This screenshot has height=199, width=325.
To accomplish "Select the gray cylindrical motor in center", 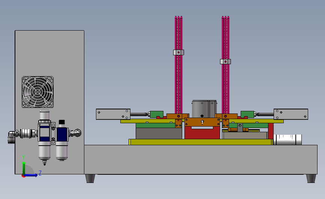I will point(204,109).
